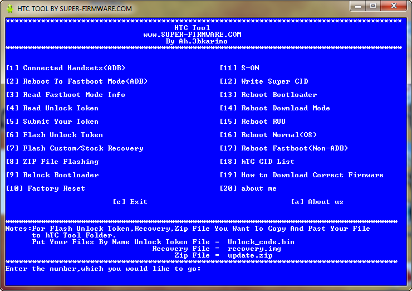Select '[3] Read Fastboot Mode Info' option
Viewport: 412px width, 291px height.
coord(66,95)
